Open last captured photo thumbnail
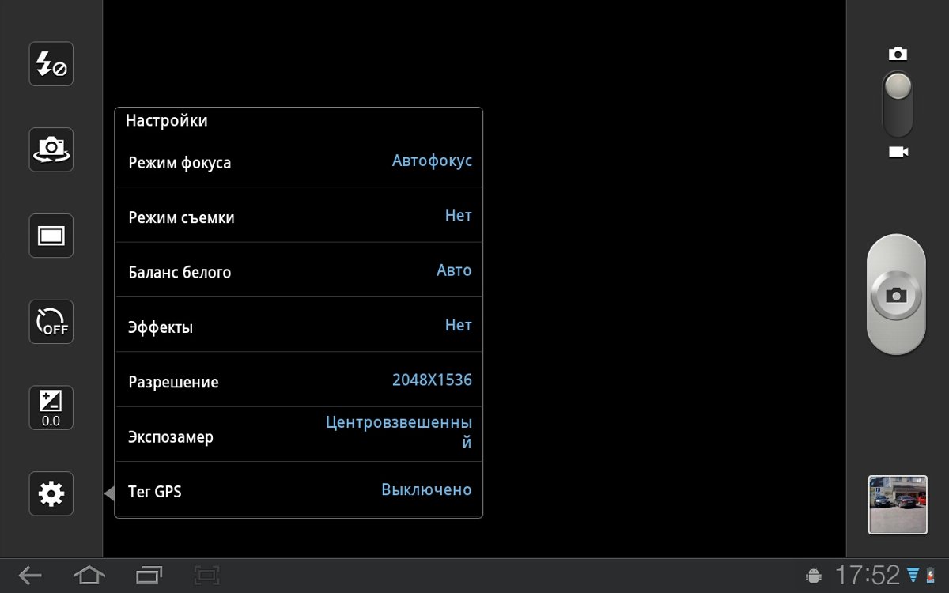Image resolution: width=949 pixels, height=593 pixels. pyautogui.click(x=898, y=504)
